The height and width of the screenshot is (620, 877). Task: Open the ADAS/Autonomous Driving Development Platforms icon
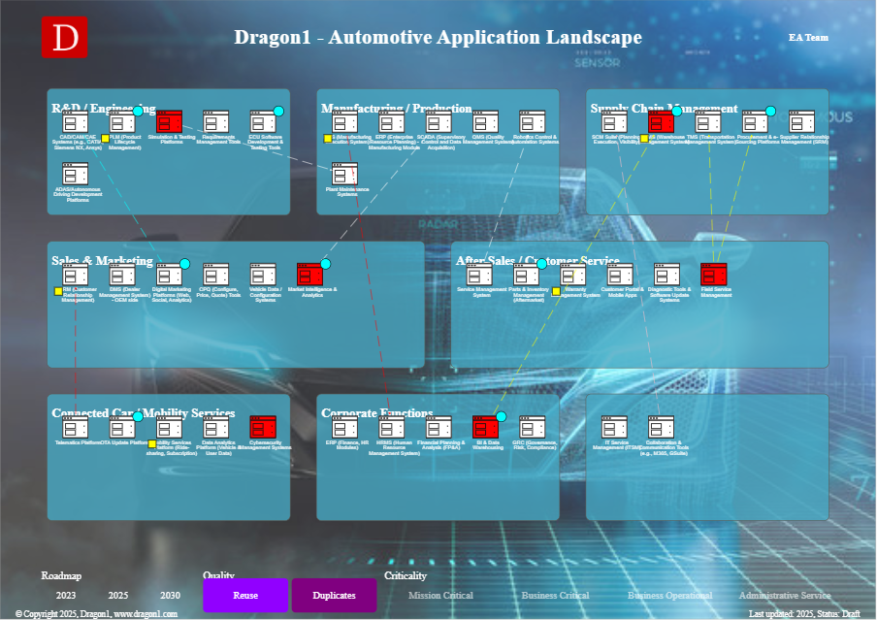(x=76, y=174)
